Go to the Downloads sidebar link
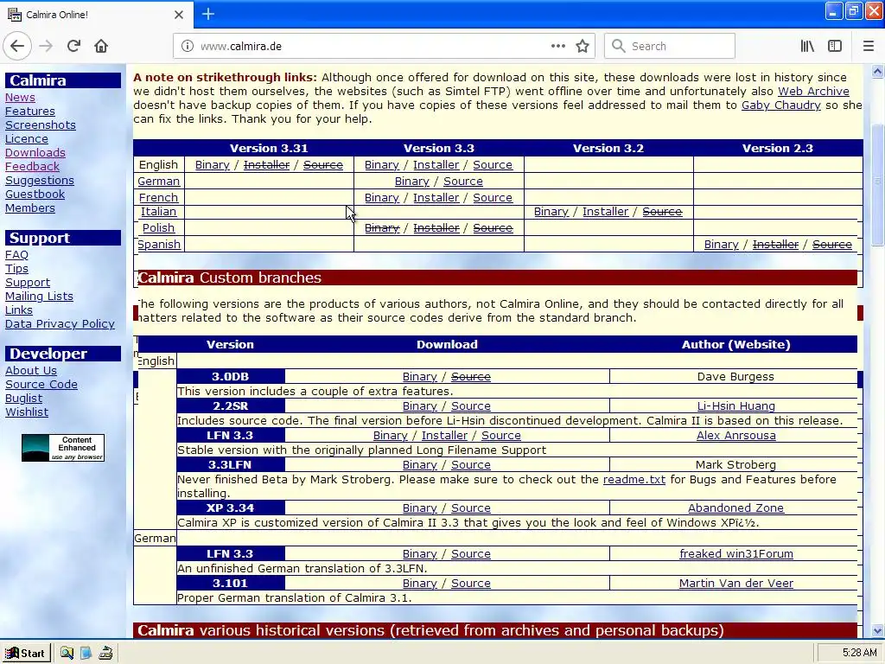 (x=35, y=152)
